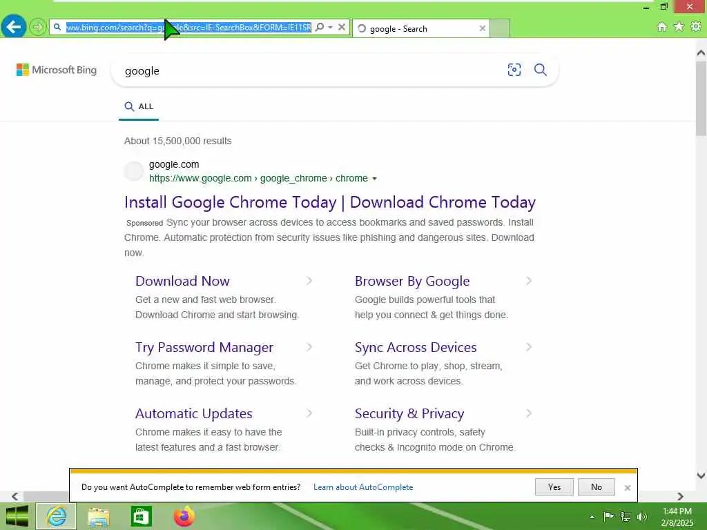
Task: Open the 'Sync Across Devices' sitelink
Action: pos(416,348)
